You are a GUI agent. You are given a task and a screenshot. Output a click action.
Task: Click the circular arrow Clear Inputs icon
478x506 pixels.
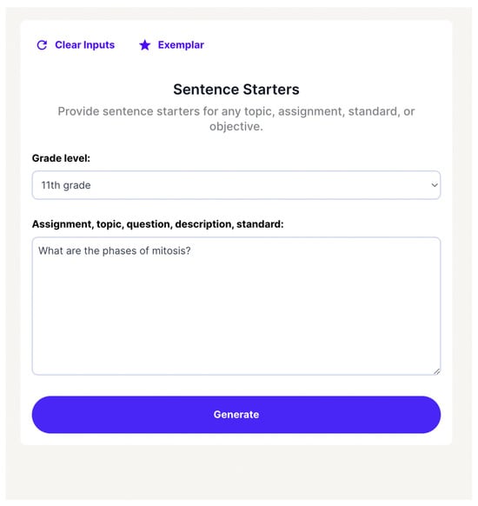click(x=42, y=45)
